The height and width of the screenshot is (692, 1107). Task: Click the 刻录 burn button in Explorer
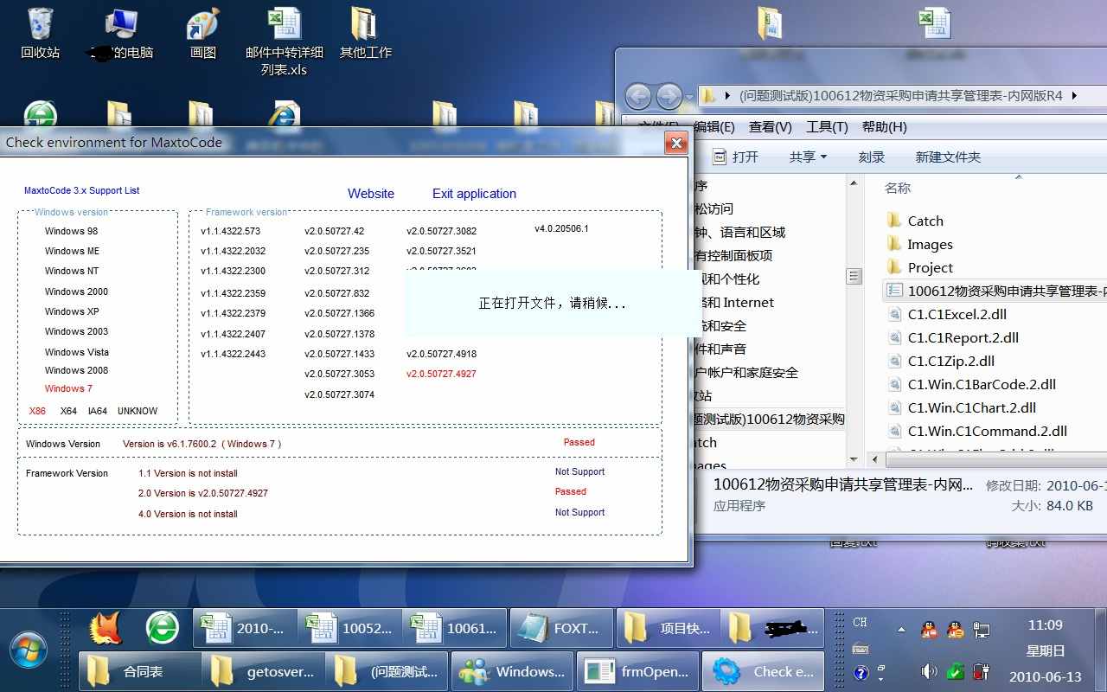pyautogui.click(x=871, y=157)
